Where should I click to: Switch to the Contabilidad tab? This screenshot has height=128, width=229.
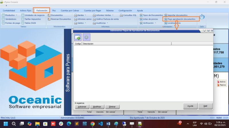[x=9, y=11]
